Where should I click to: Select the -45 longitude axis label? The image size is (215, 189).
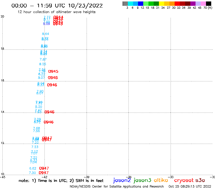click(x=3, y=177)
